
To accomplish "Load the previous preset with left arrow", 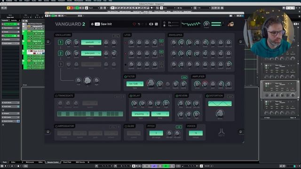I will click(150, 24).
